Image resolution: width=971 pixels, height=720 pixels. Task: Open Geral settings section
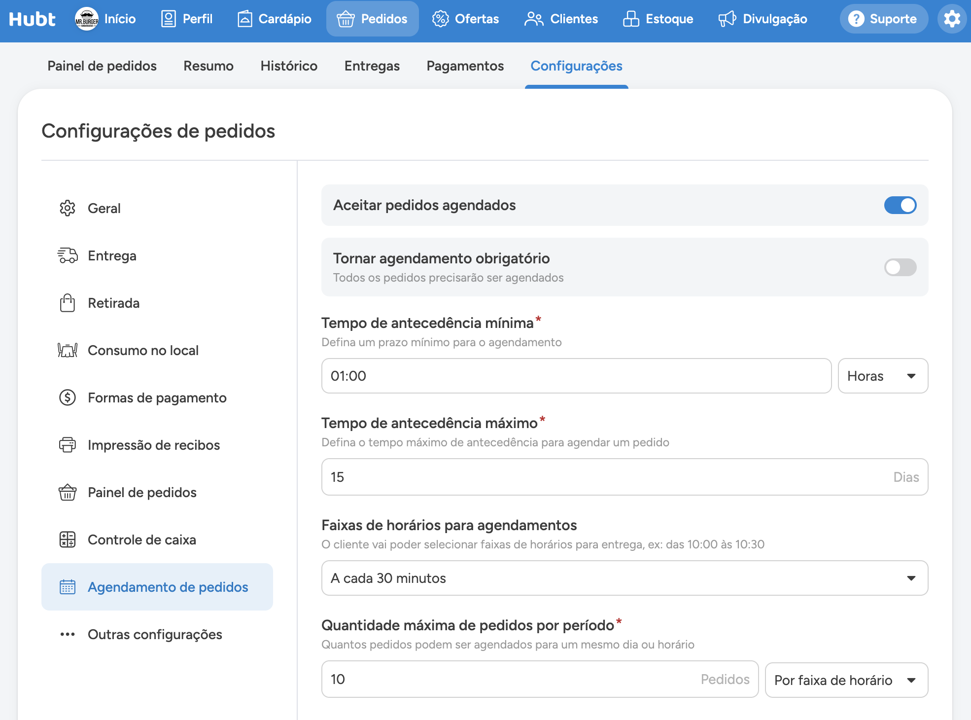pyautogui.click(x=157, y=208)
